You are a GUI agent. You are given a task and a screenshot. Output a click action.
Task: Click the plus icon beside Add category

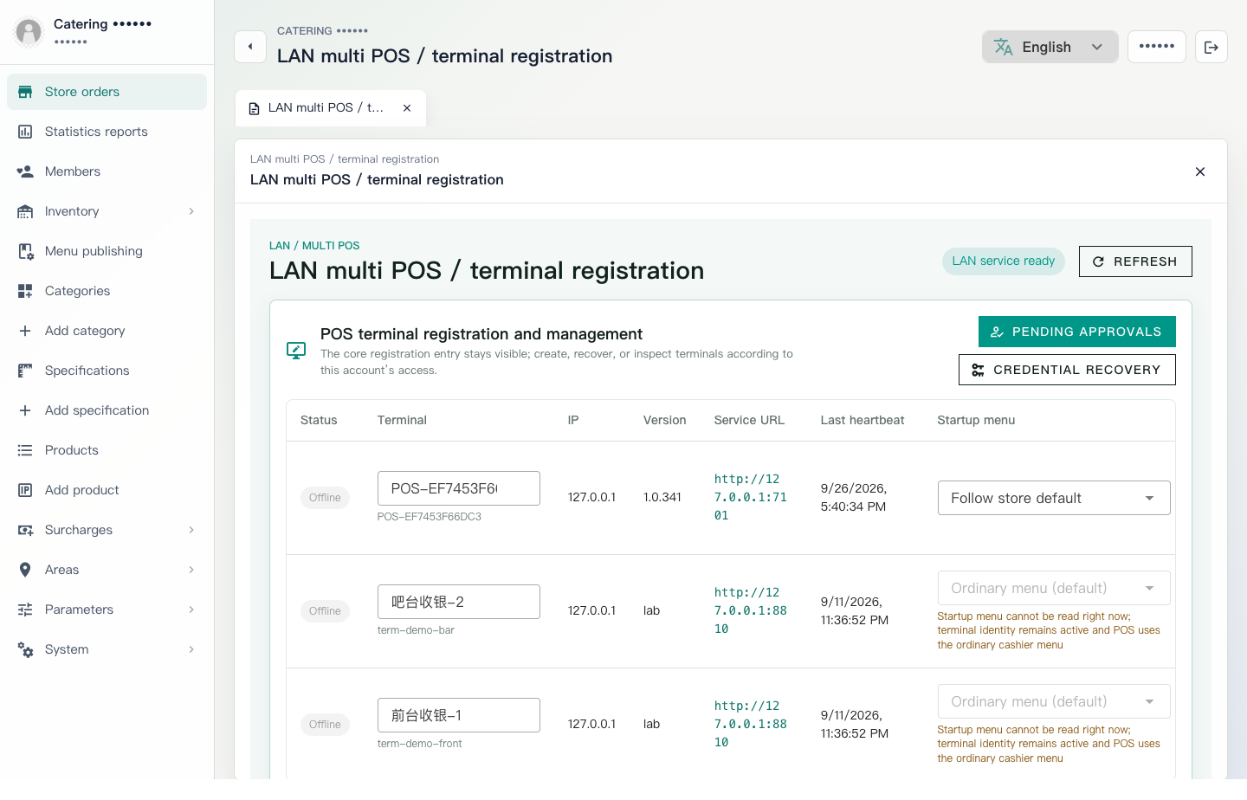[x=25, y=331]
